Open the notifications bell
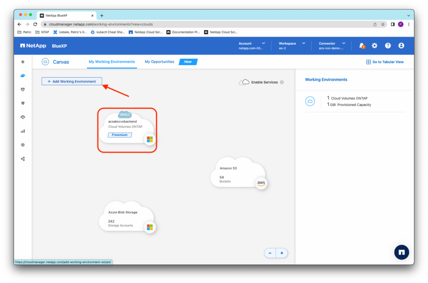The image size is (428, 283). click(362, 46)
